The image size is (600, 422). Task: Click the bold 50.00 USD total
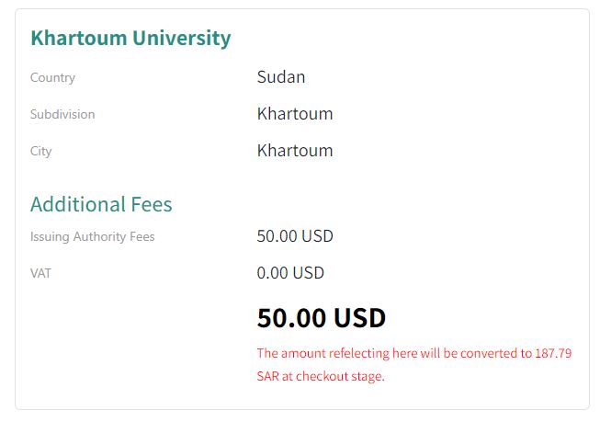(322, 317)
